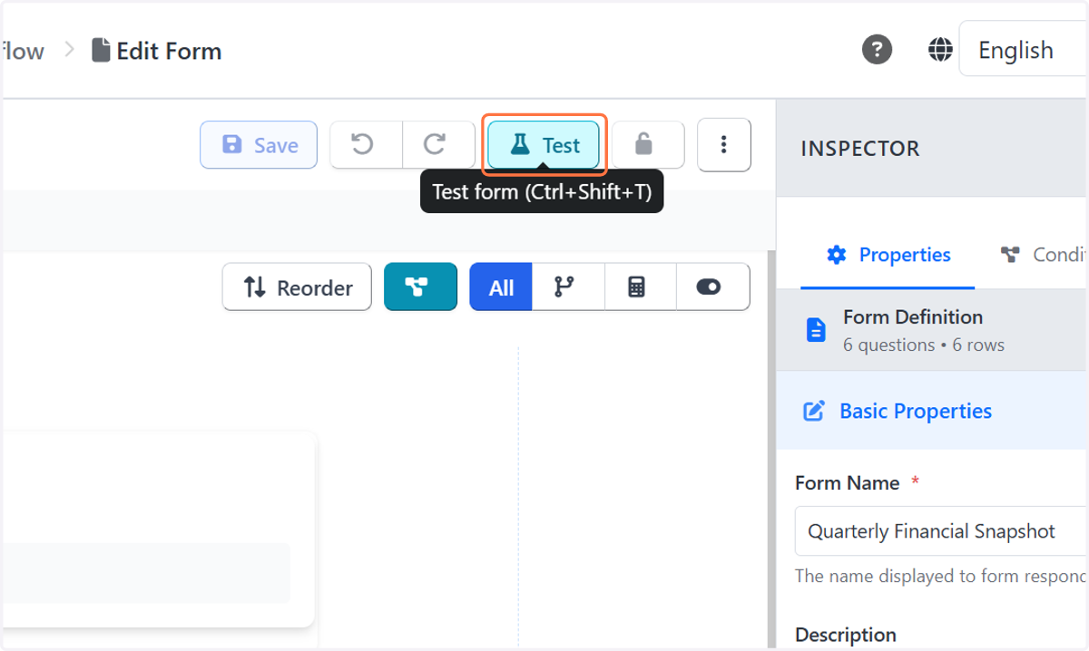
Task: Undo the last change
Action: pyautogui.click(x=366, y=145)
